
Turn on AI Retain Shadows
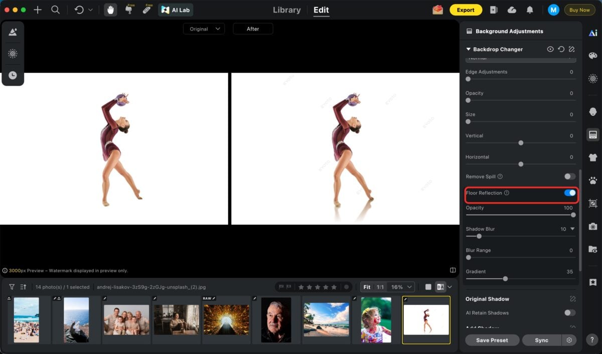(569, 313)
